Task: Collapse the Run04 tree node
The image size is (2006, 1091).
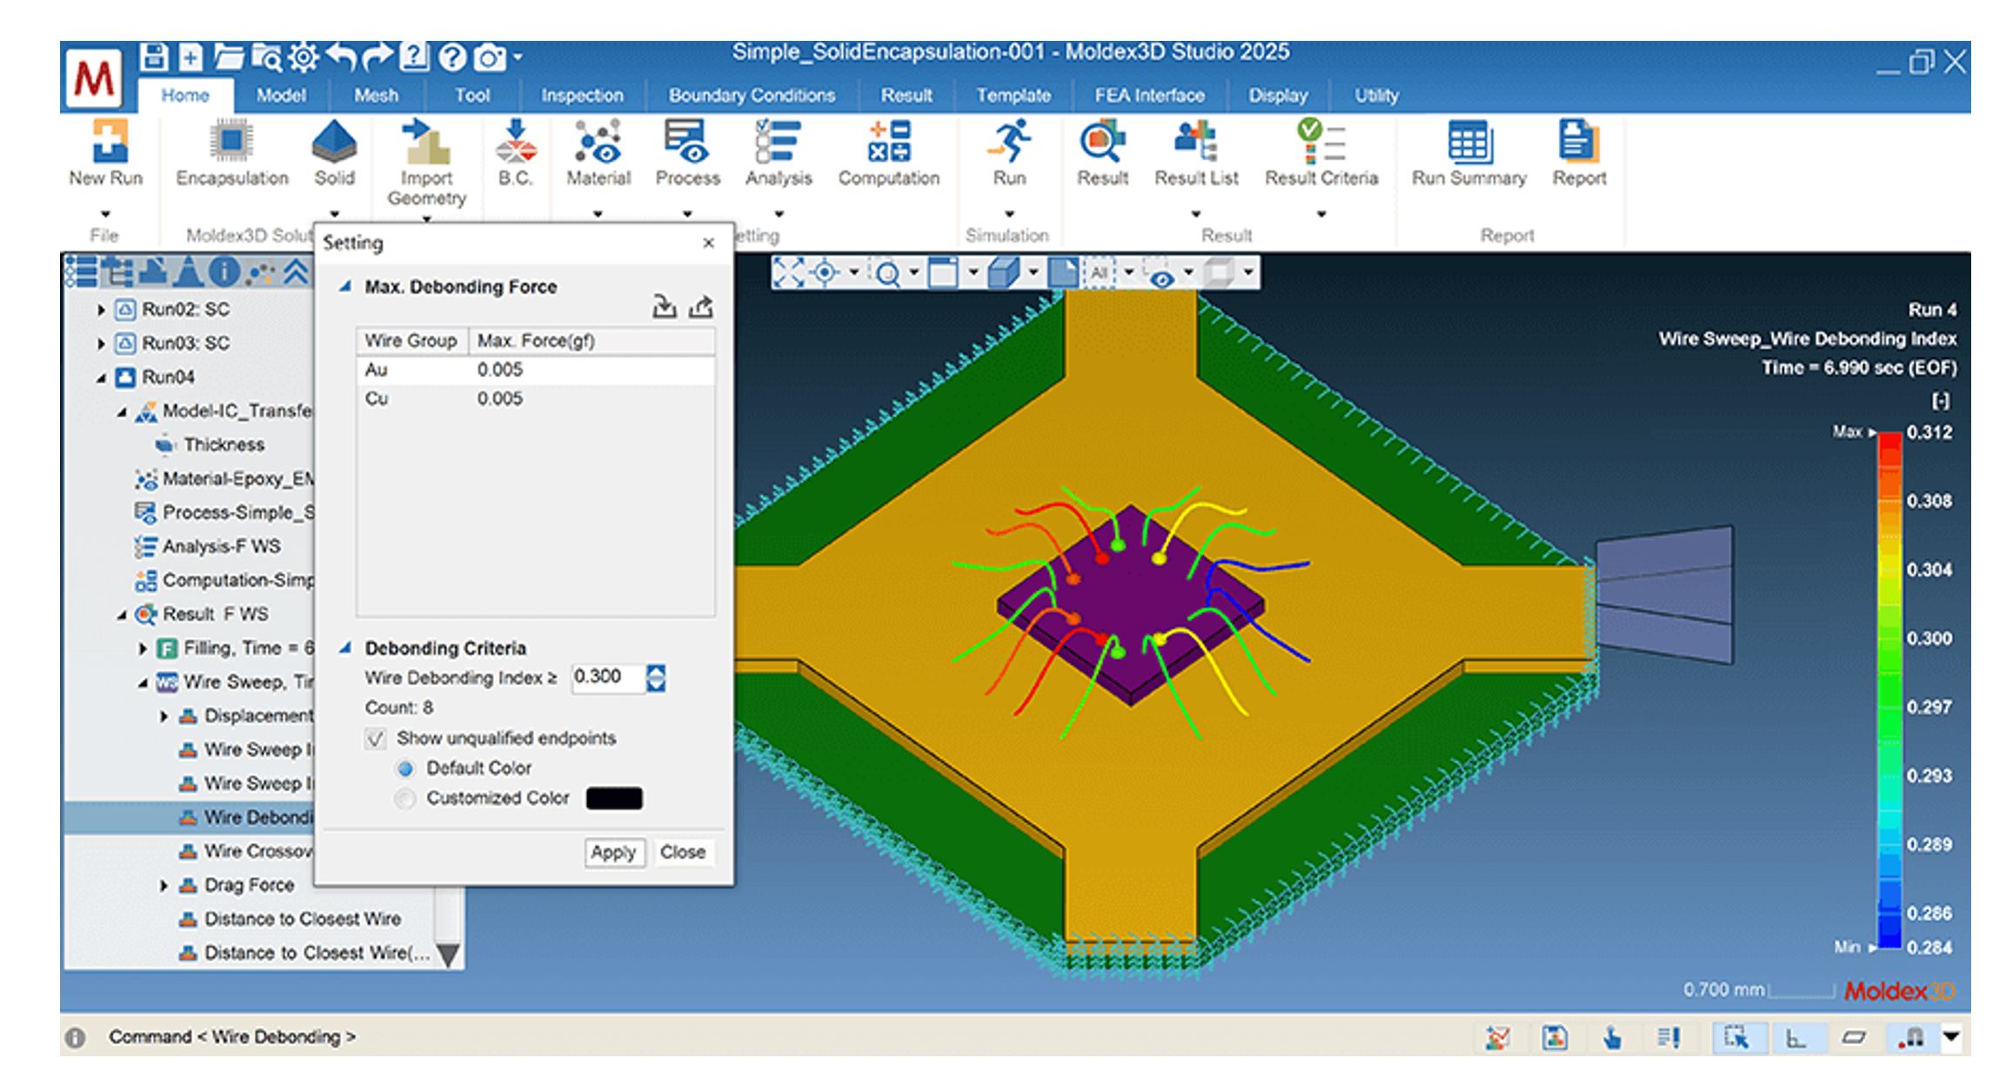Action: [x=101, y=378]
